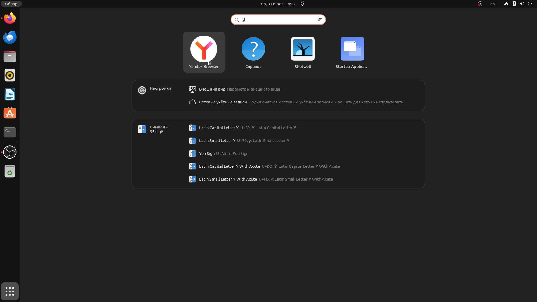Open the Справка help application

click(253, 52)
